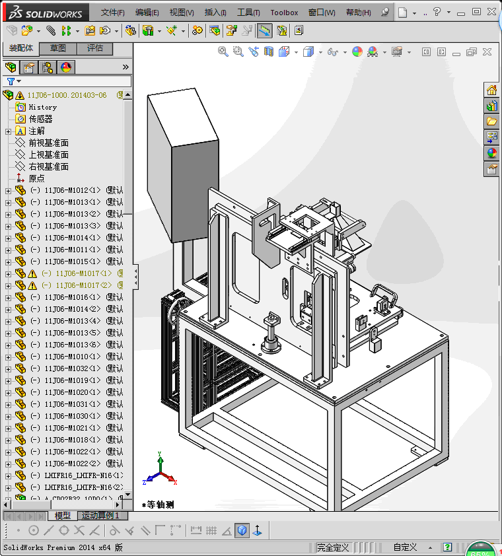Open the FeatureManager design tree tab icon
The height and width of the screenshot is (556, 502).
(11, 67)
